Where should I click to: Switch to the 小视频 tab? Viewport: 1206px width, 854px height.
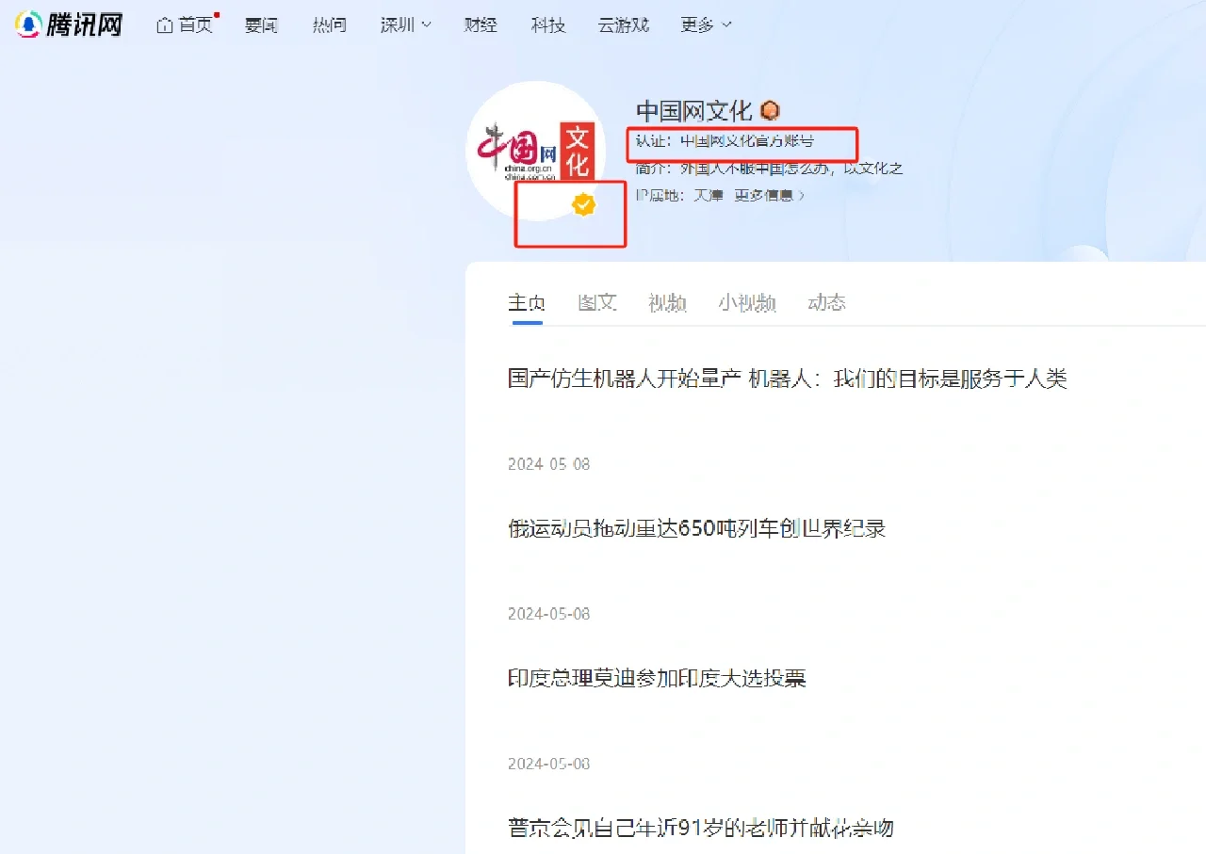click(x=747, y=302)
